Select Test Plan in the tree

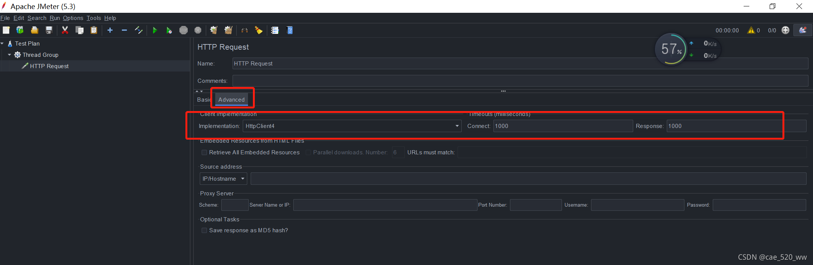(27, 44)
